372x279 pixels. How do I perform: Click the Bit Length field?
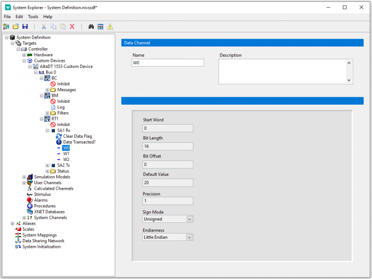pyautogui.click(x=168, y=146)
